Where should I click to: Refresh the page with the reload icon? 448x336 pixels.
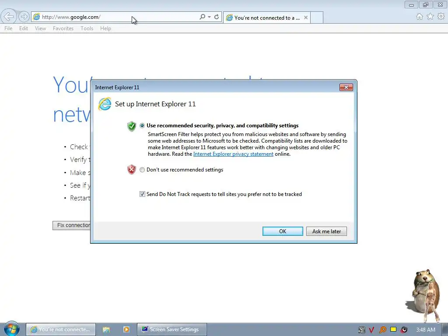217,17
